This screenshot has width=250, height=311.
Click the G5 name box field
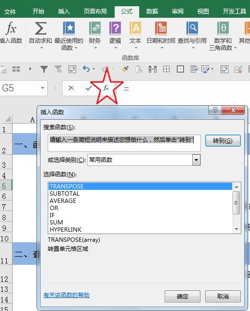pyautogui.click(x=19, y=88)
